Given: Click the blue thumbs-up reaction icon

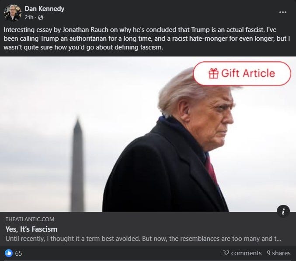Looking at the screenshot, I should (x=8, y=253).
